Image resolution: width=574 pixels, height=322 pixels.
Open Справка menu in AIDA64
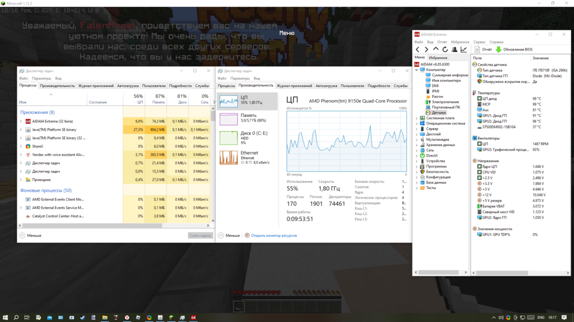click(497, 42)
